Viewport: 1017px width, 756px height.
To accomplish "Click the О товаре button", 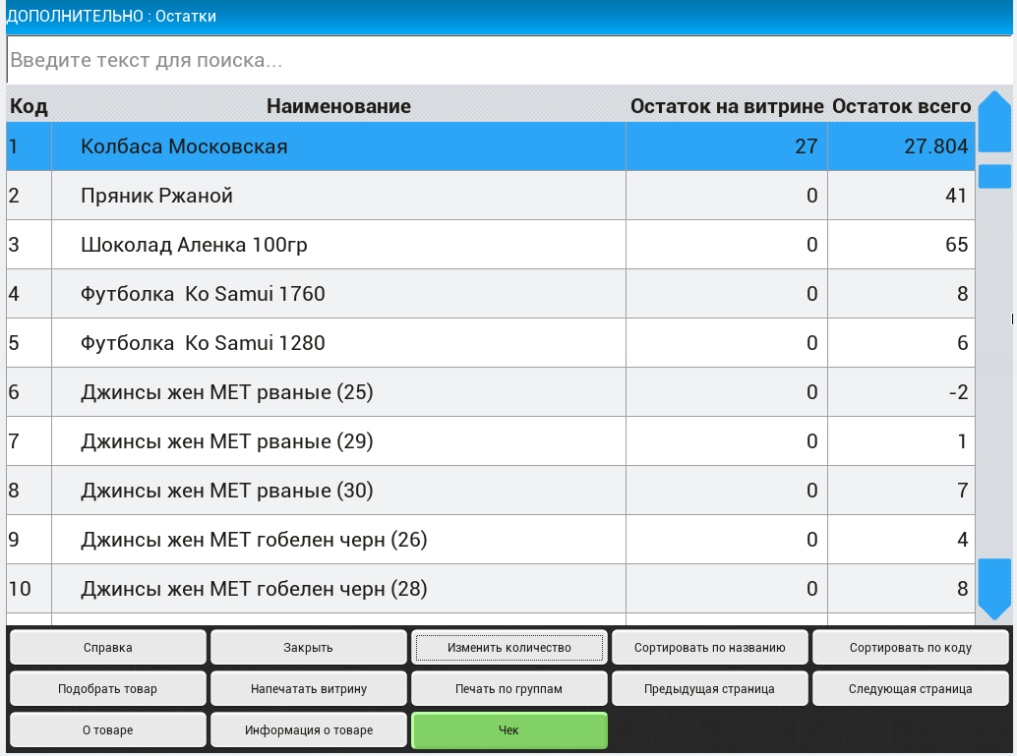I will point(107,730).
